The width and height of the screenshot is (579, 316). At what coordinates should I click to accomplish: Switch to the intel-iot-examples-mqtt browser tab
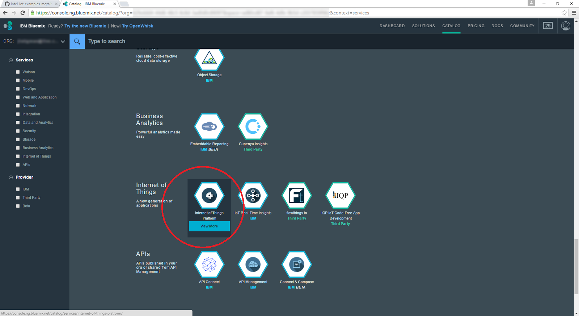[x=30, y=4]
